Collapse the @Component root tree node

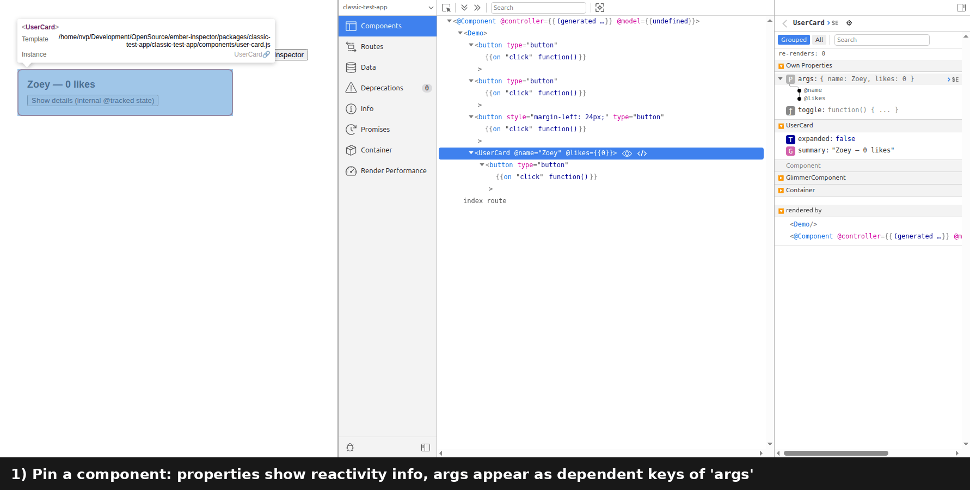(449, 21)
